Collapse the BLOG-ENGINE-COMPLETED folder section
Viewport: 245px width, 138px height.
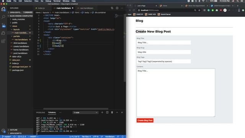coord(20,16)
